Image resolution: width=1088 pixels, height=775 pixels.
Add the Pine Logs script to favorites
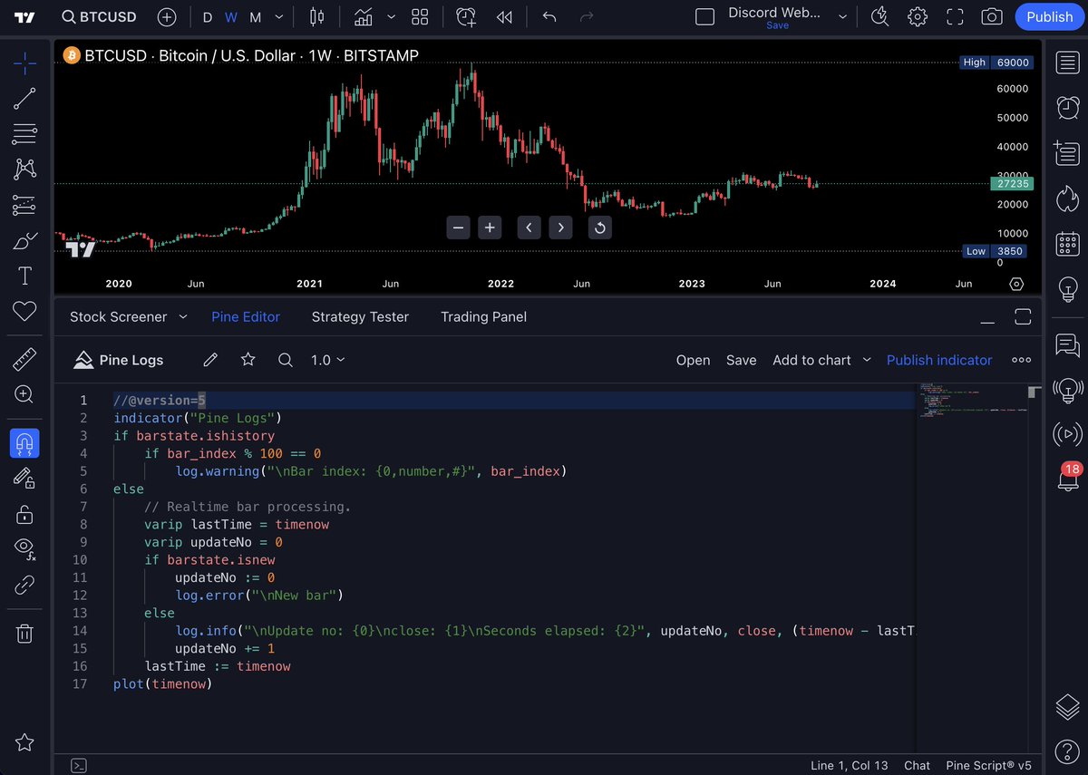(x=248, y=360)
